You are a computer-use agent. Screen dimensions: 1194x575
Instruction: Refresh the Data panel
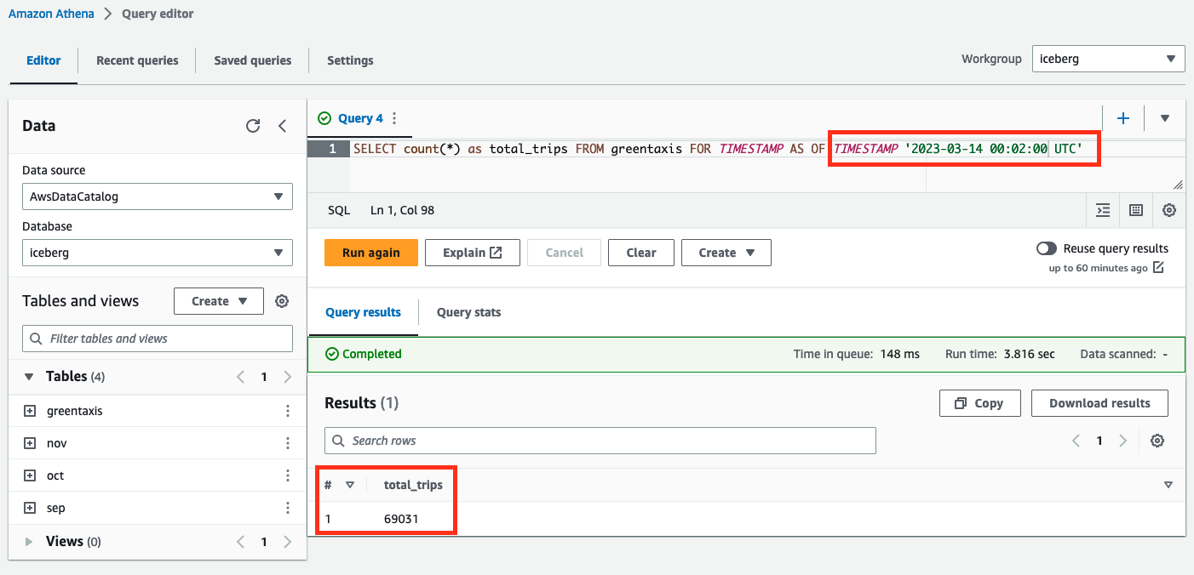pos(253,125)
